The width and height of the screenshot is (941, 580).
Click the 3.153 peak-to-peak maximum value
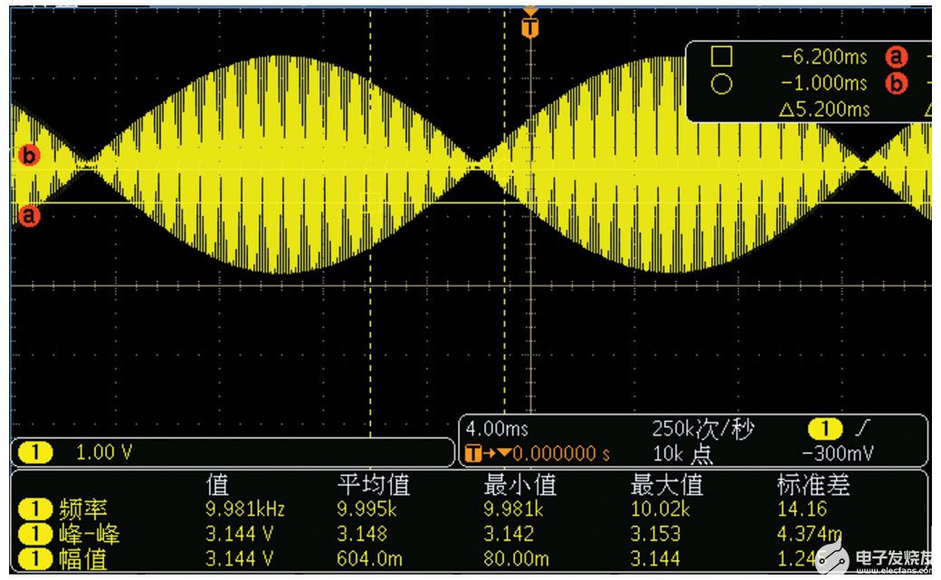pyautogui.click(x=655, y=534)
